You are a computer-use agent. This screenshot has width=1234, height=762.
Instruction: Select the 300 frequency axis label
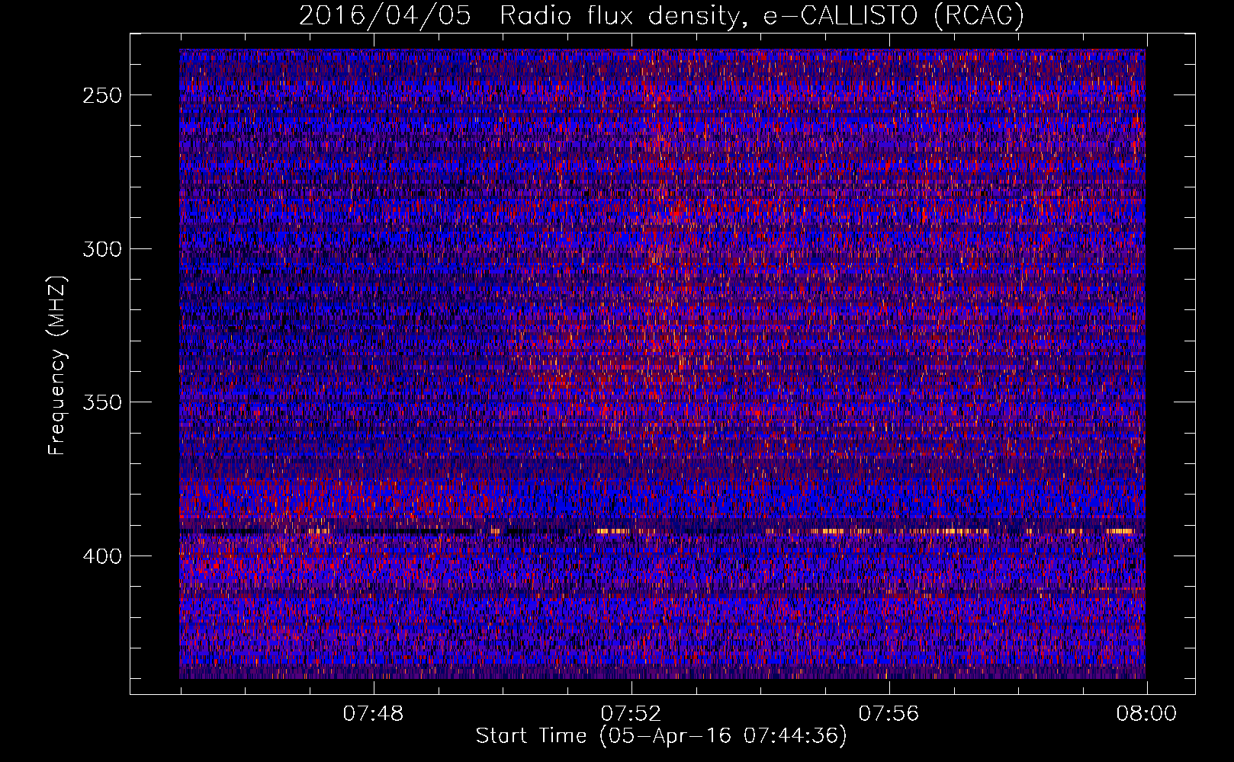pos(101,249)
